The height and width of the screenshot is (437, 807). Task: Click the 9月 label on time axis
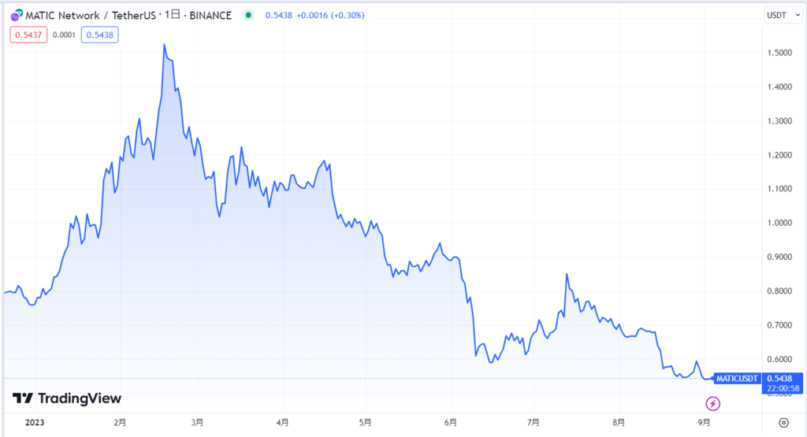[705, 423]
